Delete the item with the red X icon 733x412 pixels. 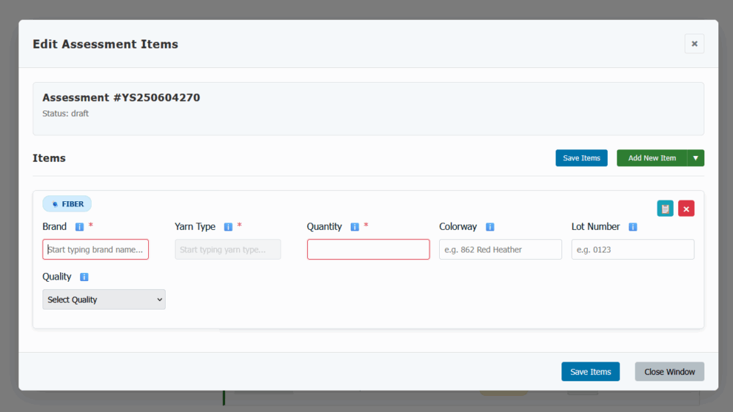686,209
